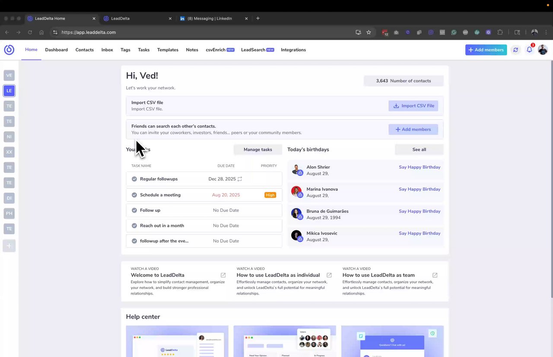This screenshot has width=553, height=357.
Task: Click Bruna de Guimarães's avatar
Action: coord(296,213)
